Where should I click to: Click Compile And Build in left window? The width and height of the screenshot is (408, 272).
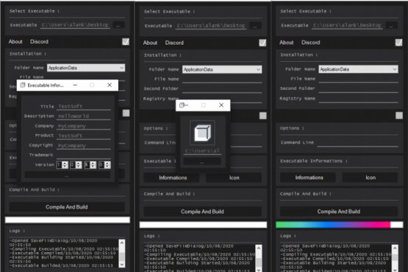click(x=67, y=207)
